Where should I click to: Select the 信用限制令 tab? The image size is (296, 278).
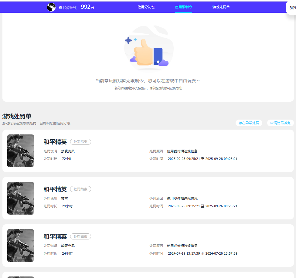(x=183, y=7)
